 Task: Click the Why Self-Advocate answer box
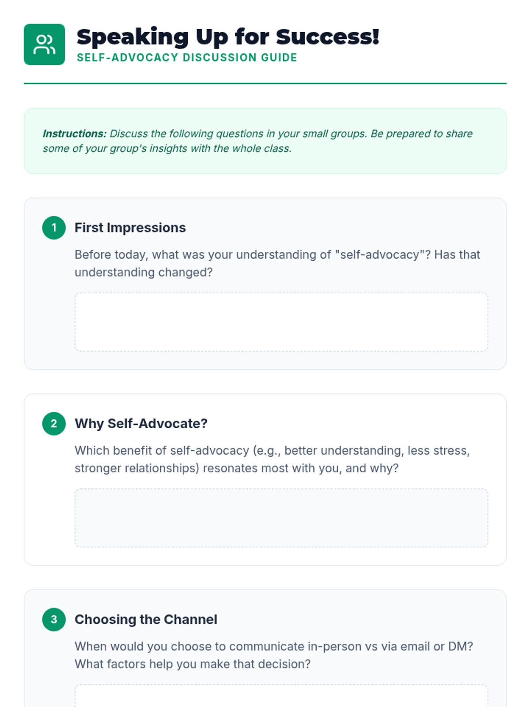coord(281,517)
